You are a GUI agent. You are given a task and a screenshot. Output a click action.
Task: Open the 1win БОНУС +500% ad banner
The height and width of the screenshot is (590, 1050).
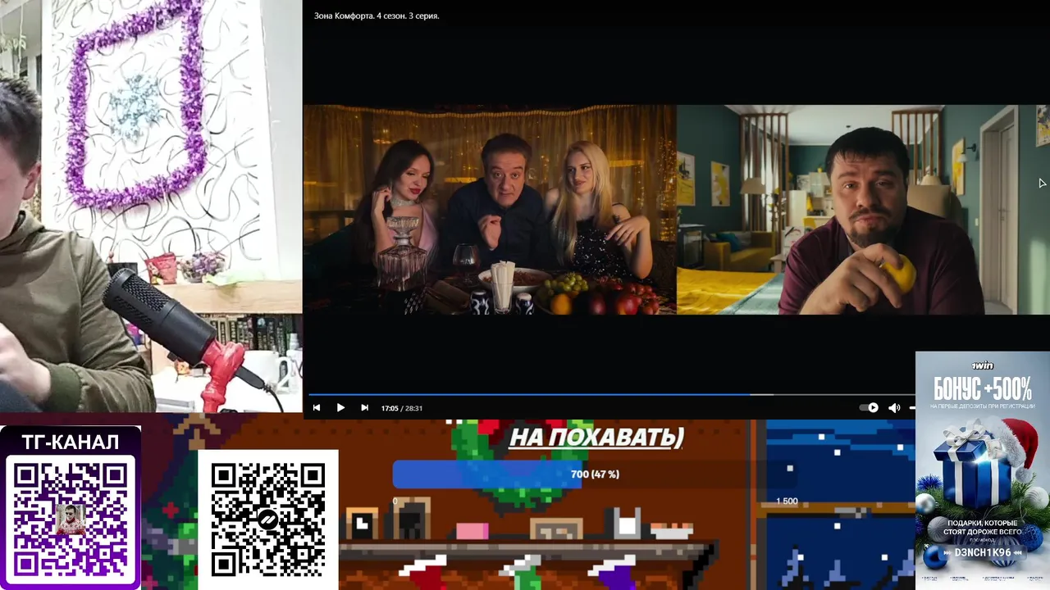pos(983,470)
